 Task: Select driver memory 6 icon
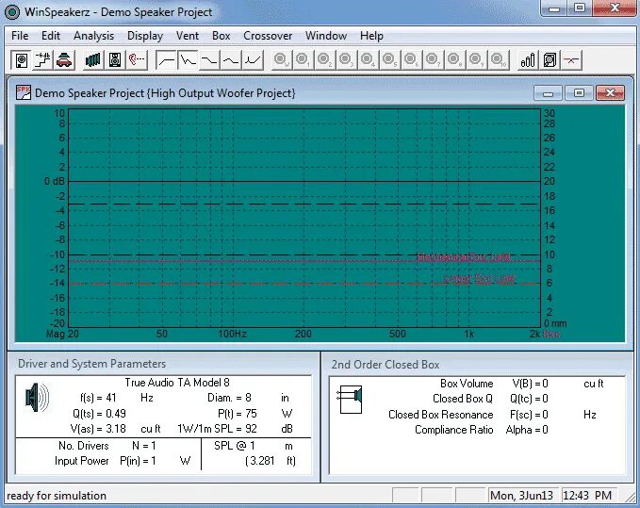pos(411,60)
